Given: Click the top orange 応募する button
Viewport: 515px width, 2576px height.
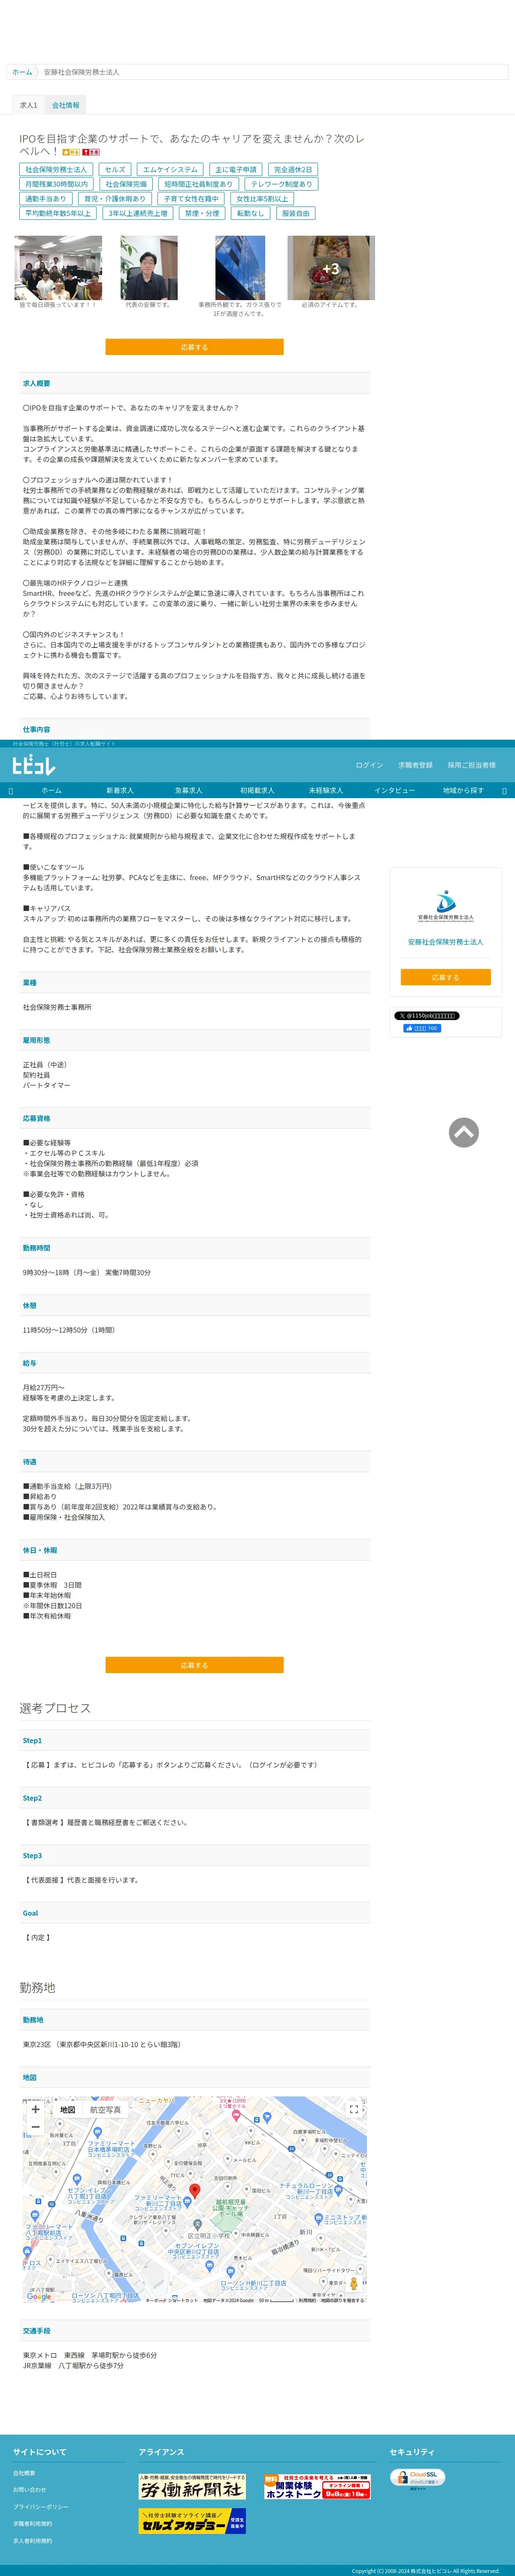Looking at the screenshot, I should (x=194, y=347).
